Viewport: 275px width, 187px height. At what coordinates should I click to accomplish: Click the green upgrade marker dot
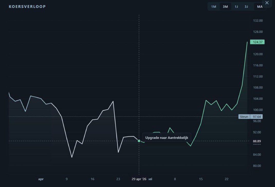(x=139, y=141)
